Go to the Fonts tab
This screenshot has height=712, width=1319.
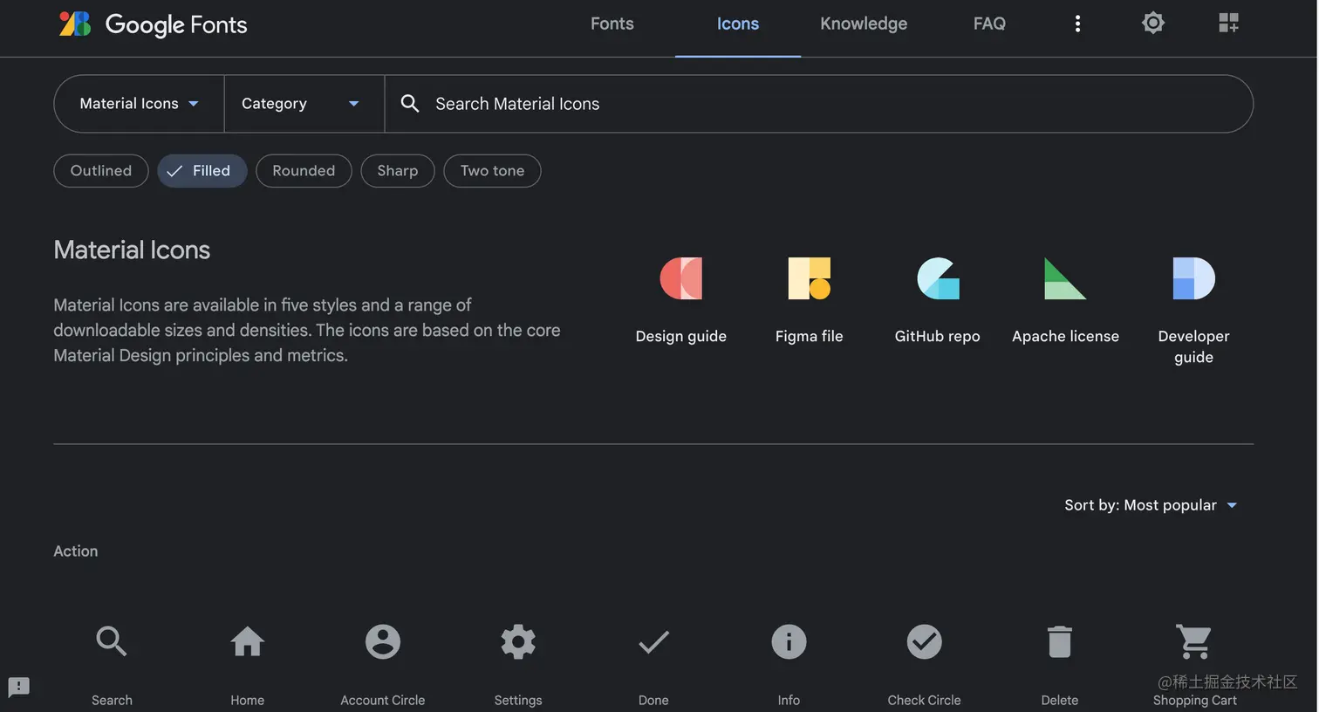(x=612, y=24)
